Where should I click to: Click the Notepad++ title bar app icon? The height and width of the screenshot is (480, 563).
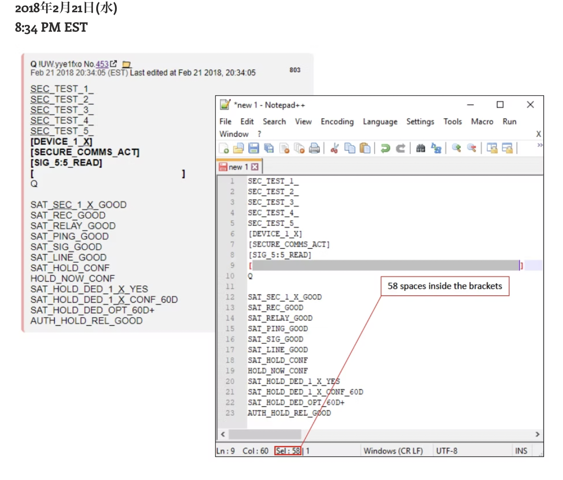tap(225, 105)
